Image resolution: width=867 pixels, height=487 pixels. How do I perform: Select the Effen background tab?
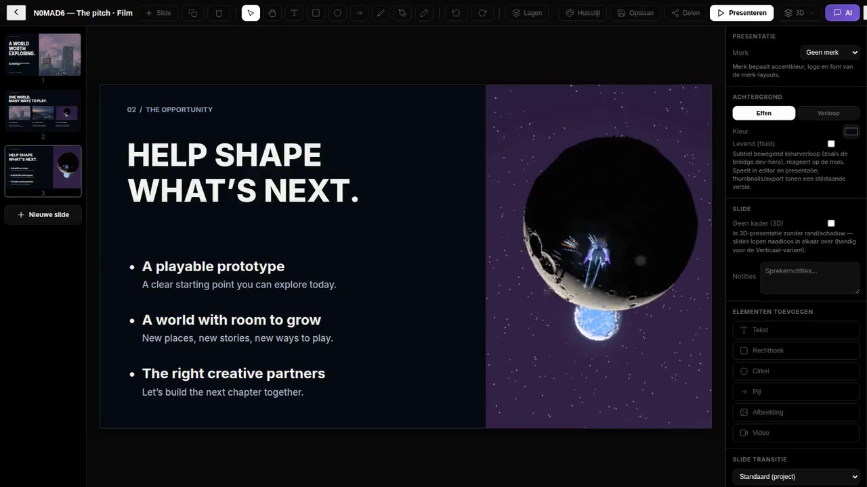[x=764, y=113]
